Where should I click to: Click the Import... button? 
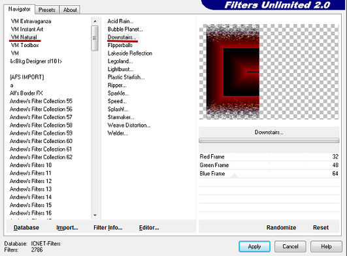[67, 227]
